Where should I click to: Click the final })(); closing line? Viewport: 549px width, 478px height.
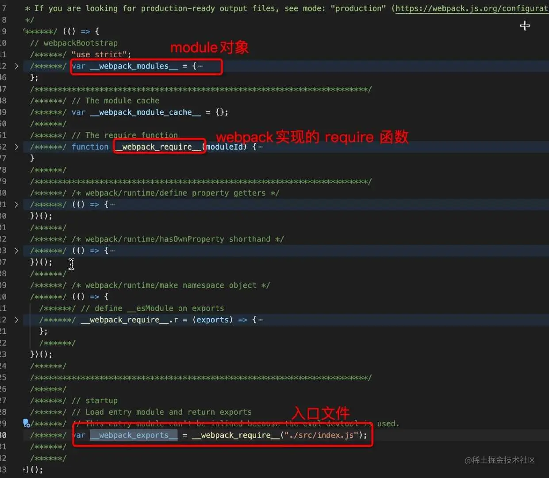[33, 470]
